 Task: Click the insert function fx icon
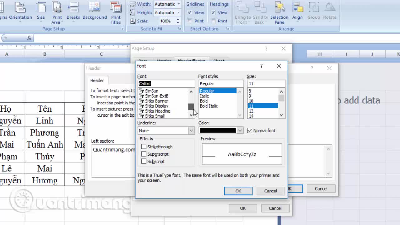coord(29,38)
